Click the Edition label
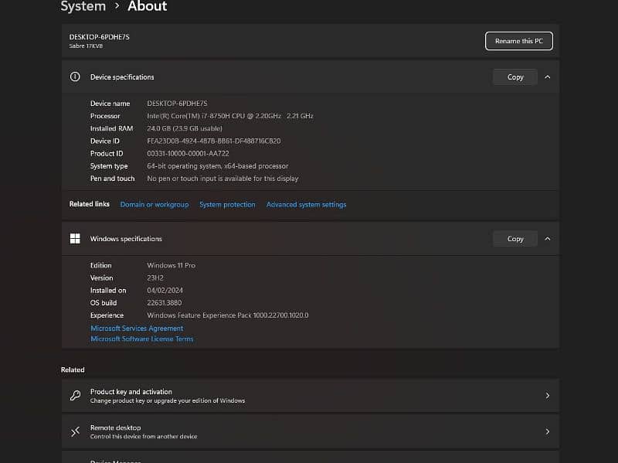Screen dimensions: 618x463 (101, 265)
